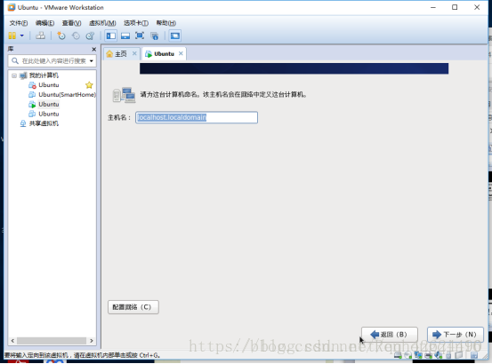Select the running Ubuntu VM in the library
Viewport: 492px width, 364px height.
coord(49,104)
